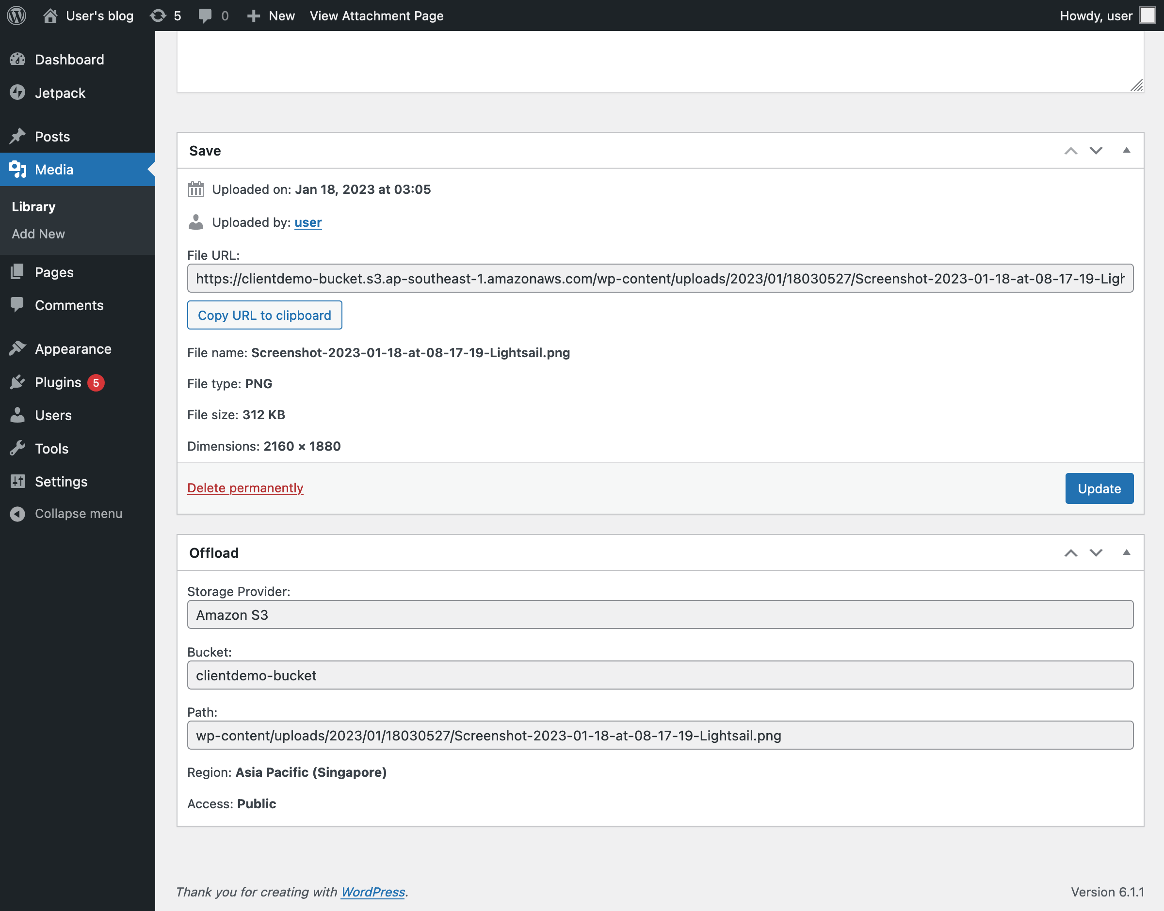Open the Appearance menu

click(x=73, y=349)
